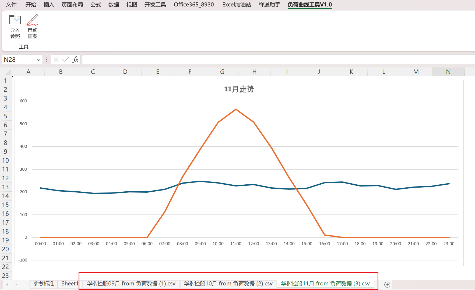Viewport: 475px width, 290px height.
Task: Open the 页面布局 ribbon tab
Action: click(x=72, y=5)
